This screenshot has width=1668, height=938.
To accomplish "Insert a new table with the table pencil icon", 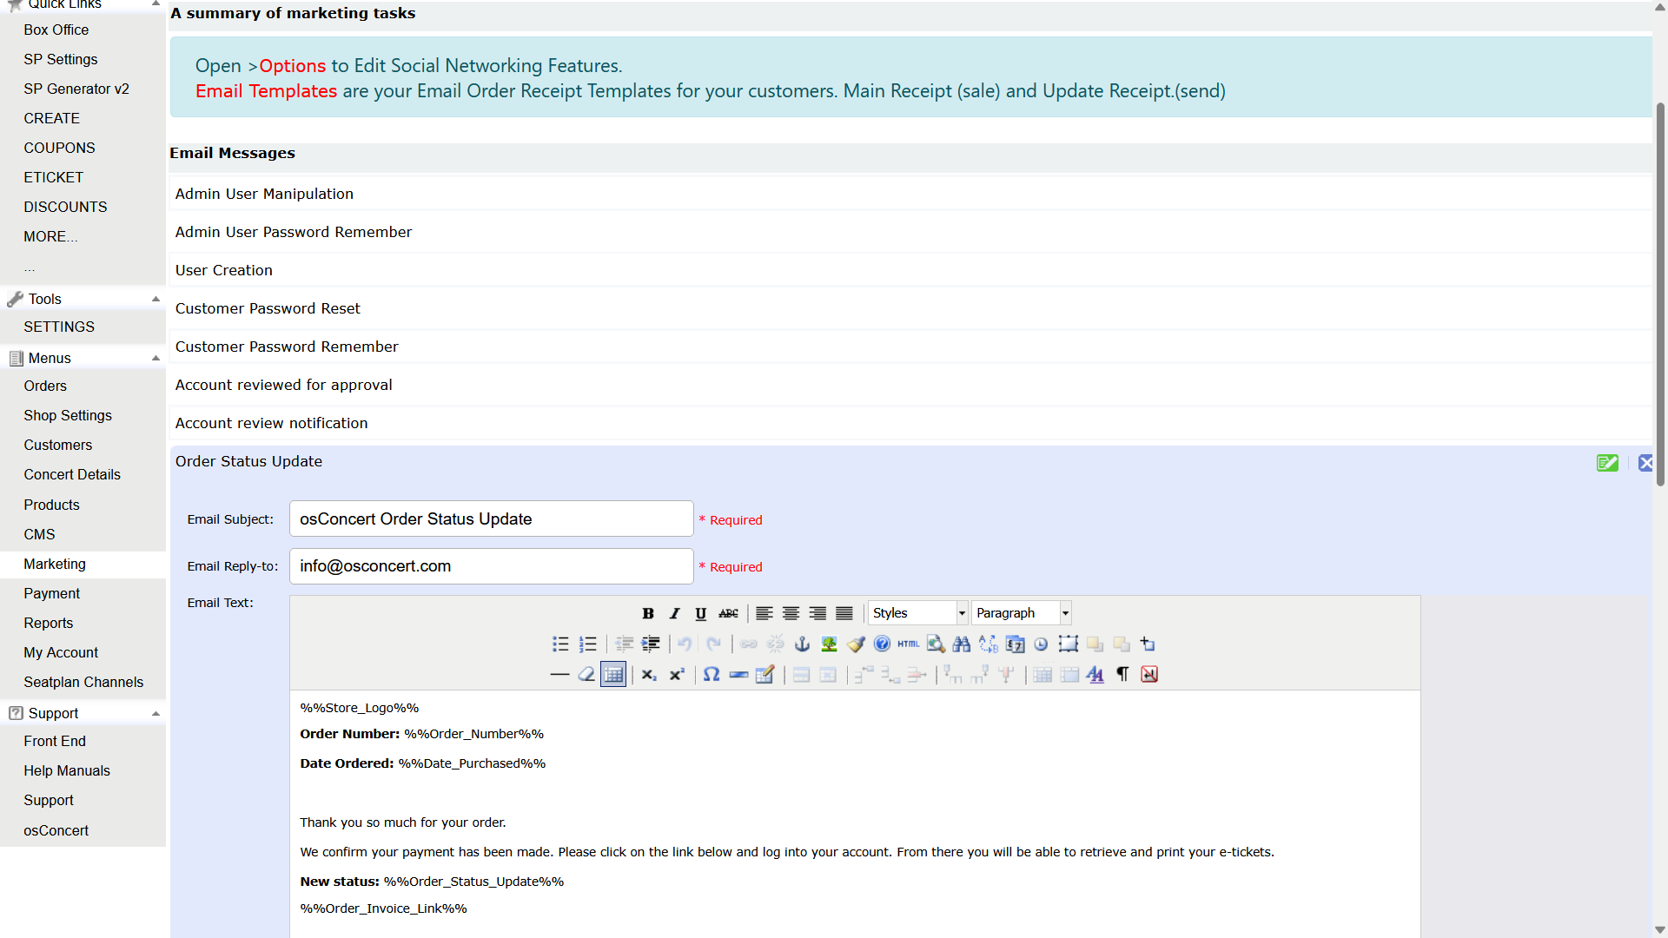I will coord(765,675).
